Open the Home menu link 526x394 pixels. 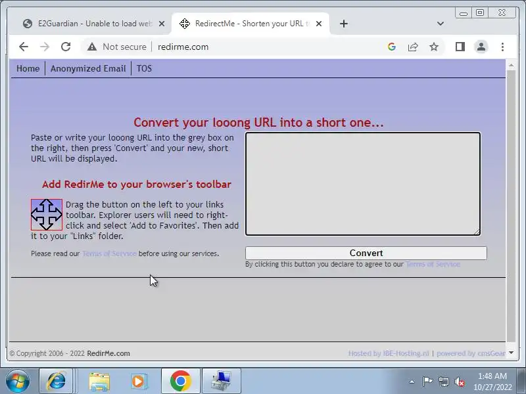pos(28,68)
